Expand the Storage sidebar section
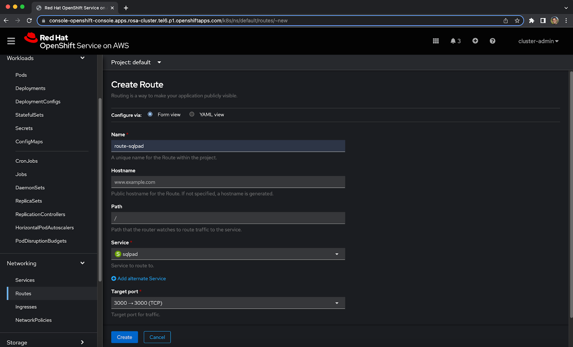 coord(45,342)
